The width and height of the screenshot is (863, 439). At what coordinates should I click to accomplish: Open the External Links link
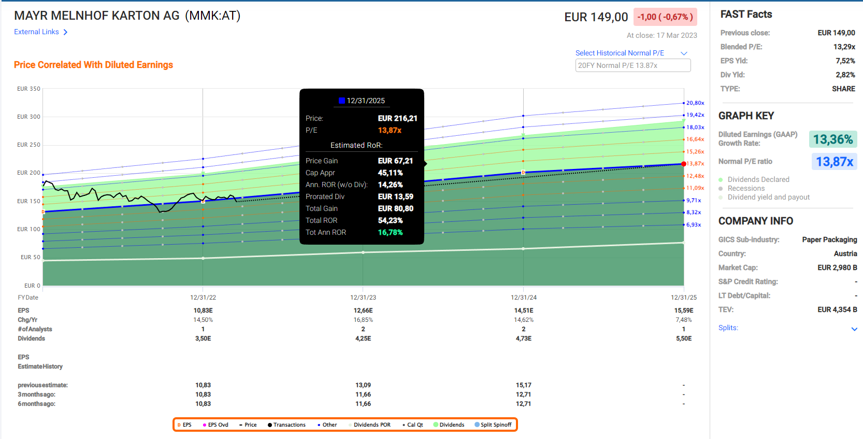pyautogui.click(x=36, y=32)
